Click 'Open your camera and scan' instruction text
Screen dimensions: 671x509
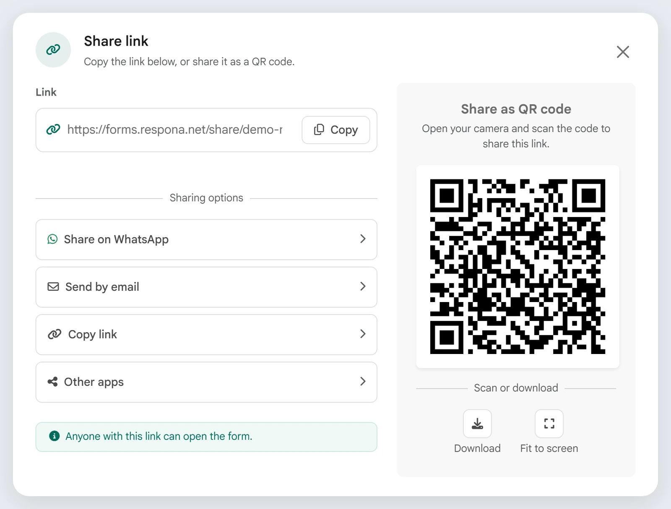516,136
